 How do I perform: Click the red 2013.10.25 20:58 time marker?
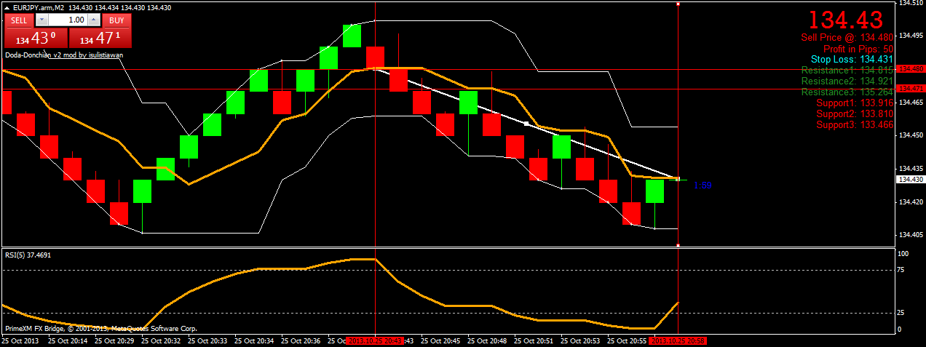tap(677, 340)
